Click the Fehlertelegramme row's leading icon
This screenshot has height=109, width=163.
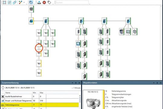point(3,105)
